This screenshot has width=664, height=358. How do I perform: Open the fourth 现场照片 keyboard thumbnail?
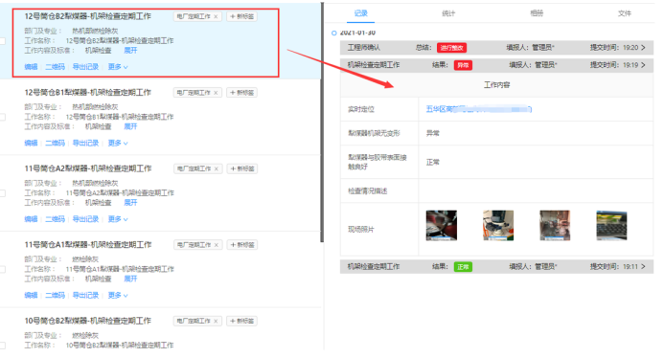[611, 226]
